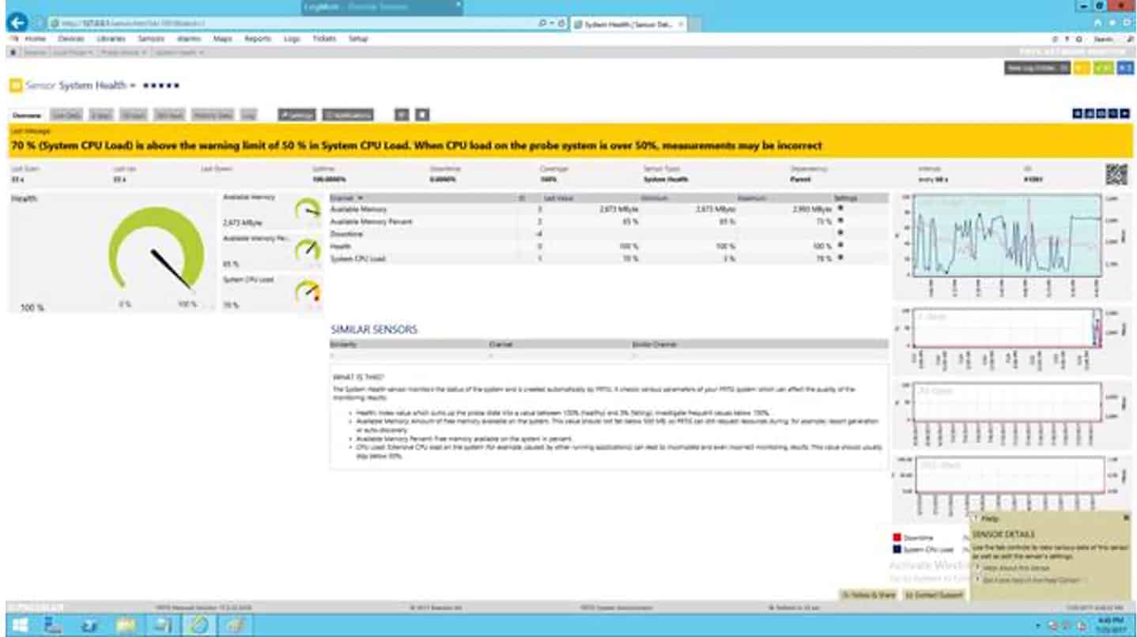This screenshot has height=637, width=1137.
Task: Close the Help panel
Action: pos(1126,518)
